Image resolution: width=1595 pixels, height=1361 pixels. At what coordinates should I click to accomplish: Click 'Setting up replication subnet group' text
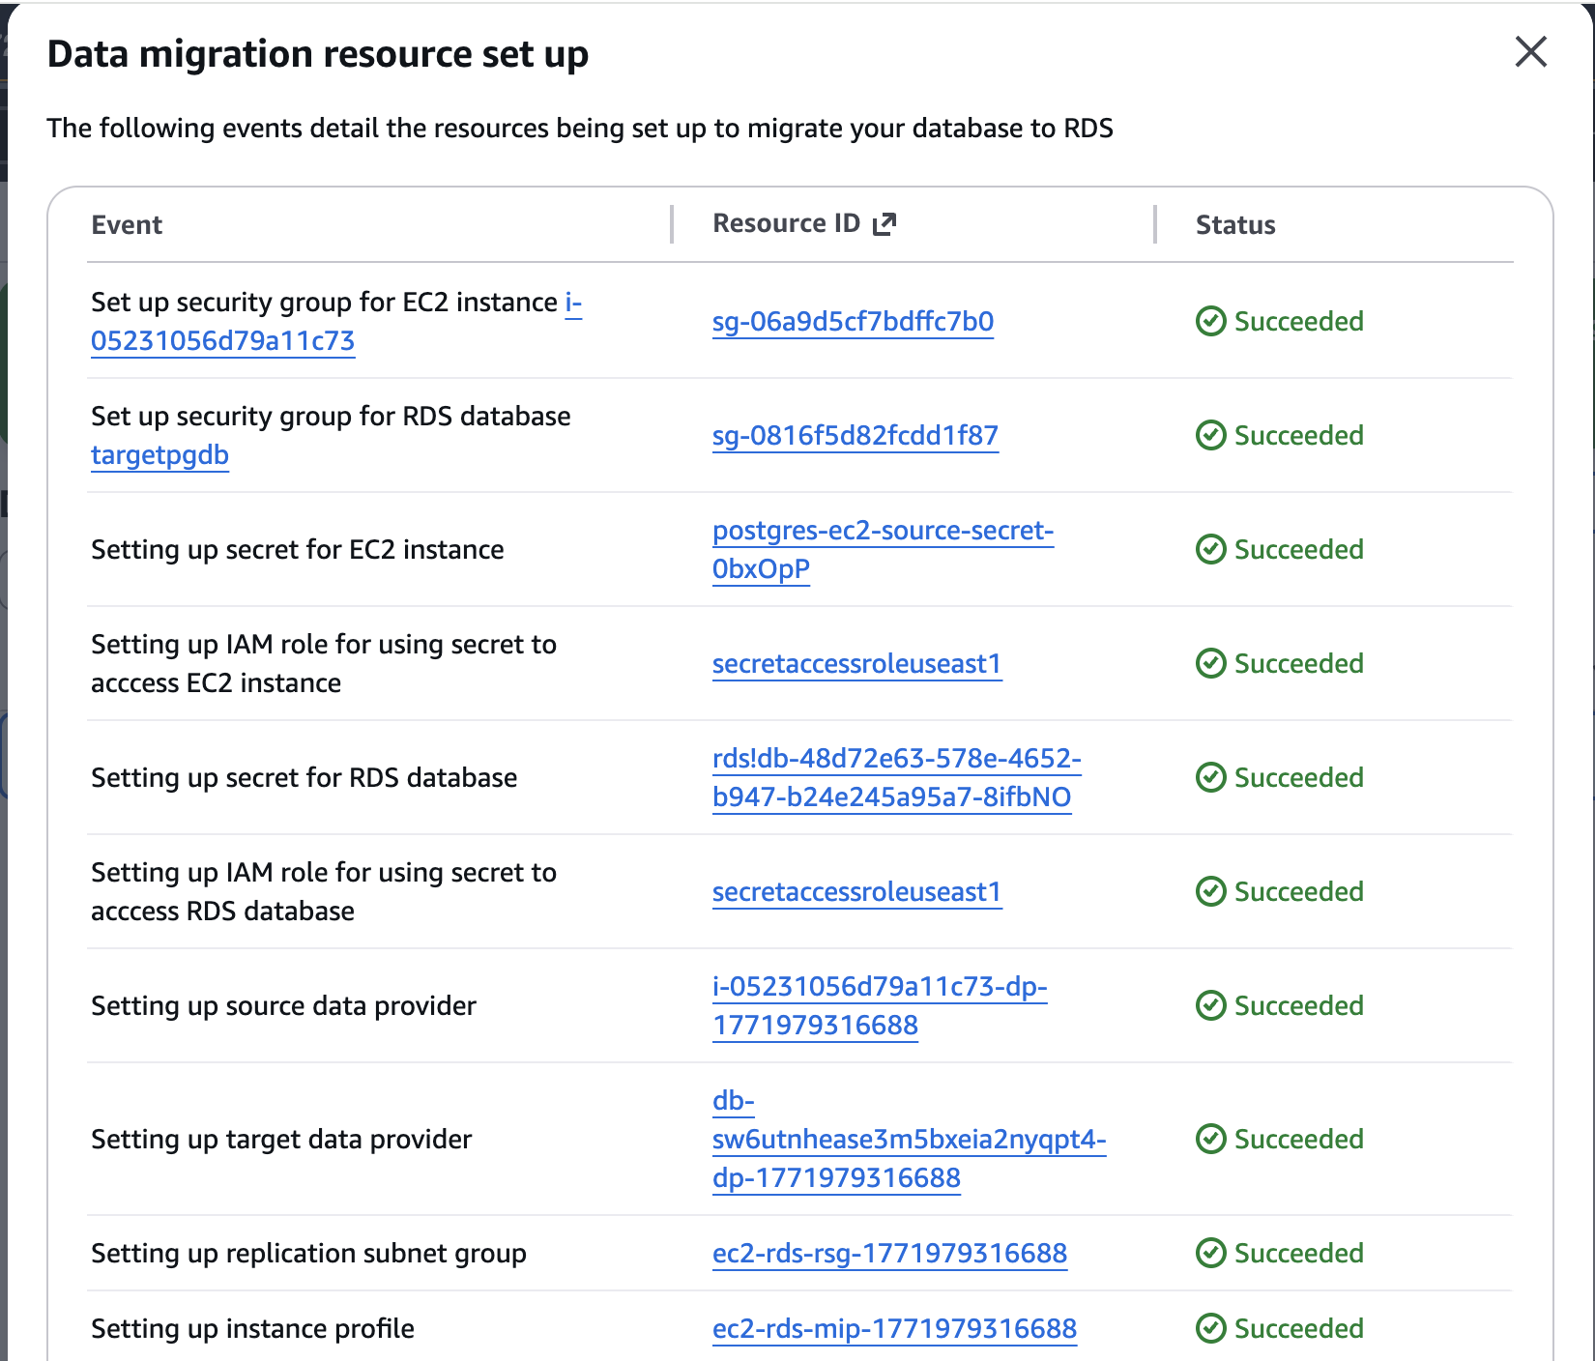[x=308, y=1254]
